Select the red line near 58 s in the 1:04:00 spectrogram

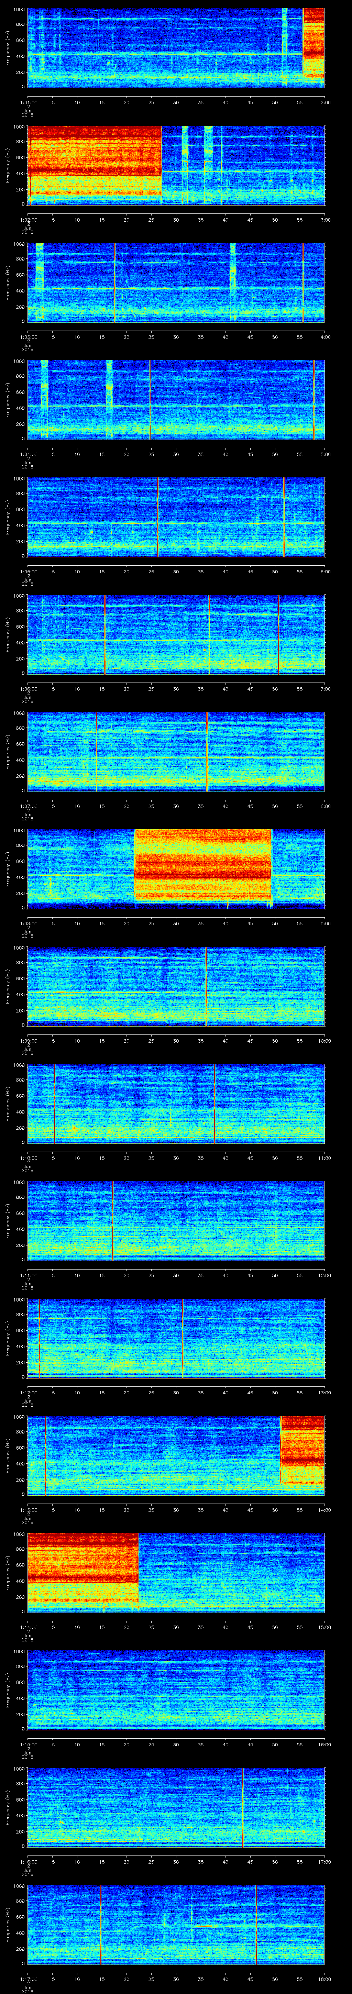[314, 399]
